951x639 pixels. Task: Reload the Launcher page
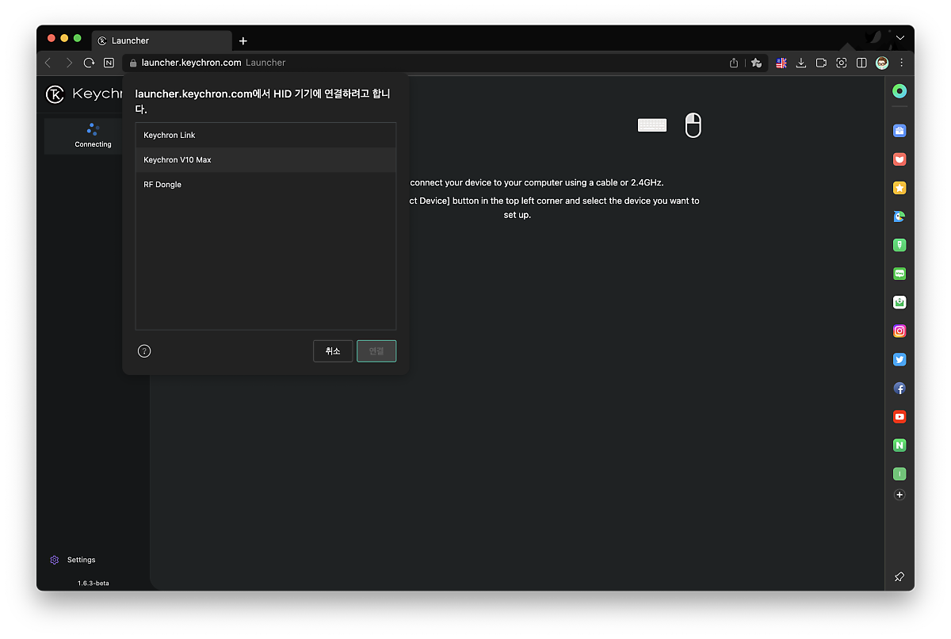tap(89, 63)
